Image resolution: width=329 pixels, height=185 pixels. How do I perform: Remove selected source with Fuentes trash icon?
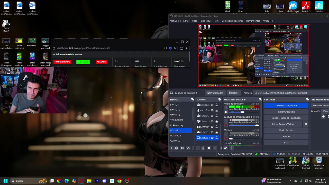coord(203,148)
